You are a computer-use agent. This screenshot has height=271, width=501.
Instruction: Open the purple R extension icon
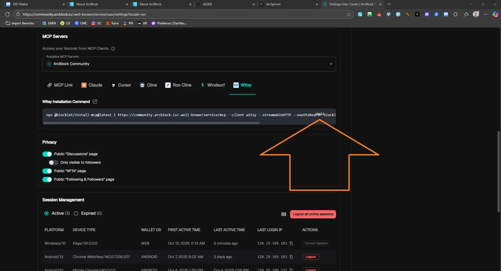[x=427, y=14]
